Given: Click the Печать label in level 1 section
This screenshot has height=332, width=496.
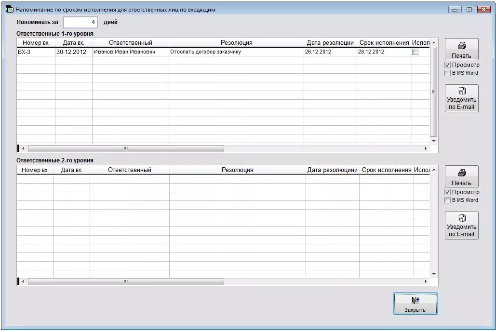Looking at the screenshot, I should point(461,55).
